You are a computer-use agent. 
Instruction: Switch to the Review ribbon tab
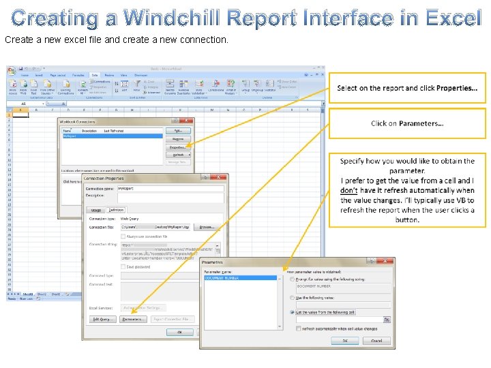[109, 76]
